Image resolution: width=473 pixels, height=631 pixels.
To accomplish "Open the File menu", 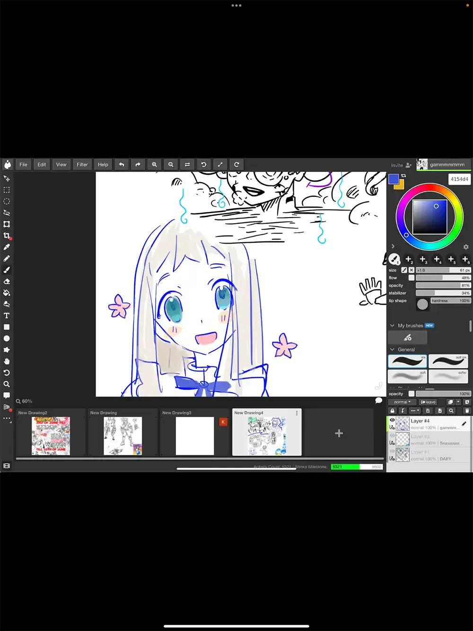I will pos(23,165).
